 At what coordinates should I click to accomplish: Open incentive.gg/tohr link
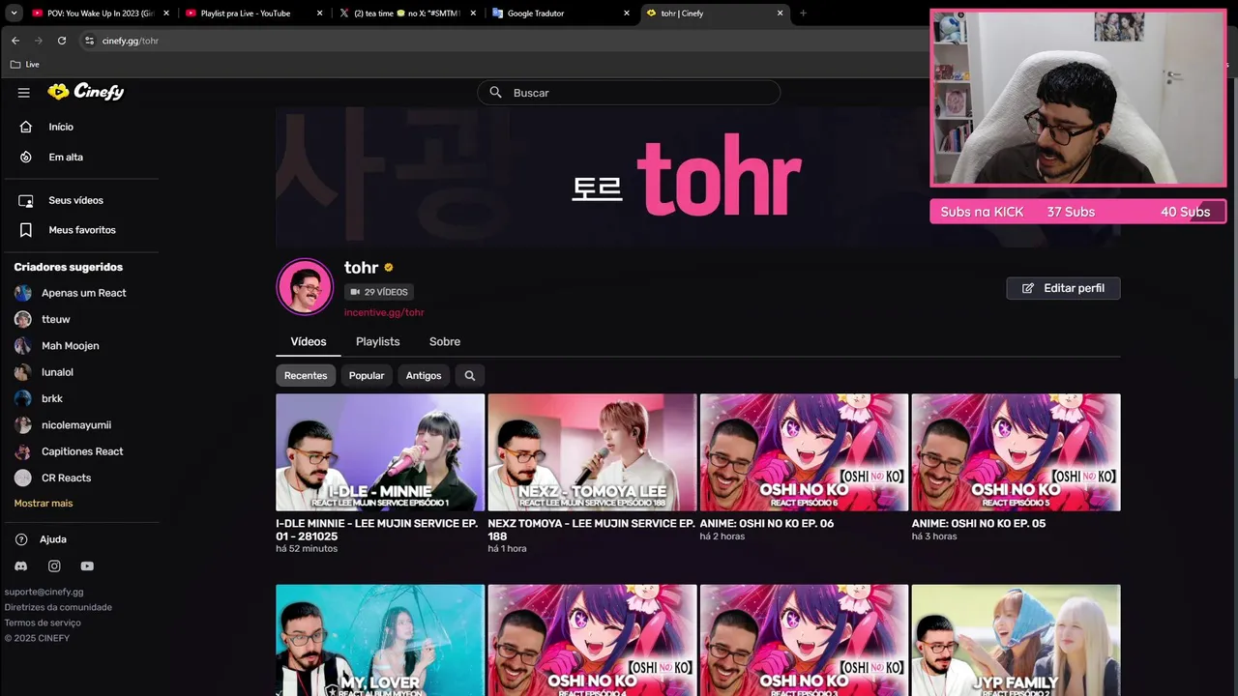(384, 312)
